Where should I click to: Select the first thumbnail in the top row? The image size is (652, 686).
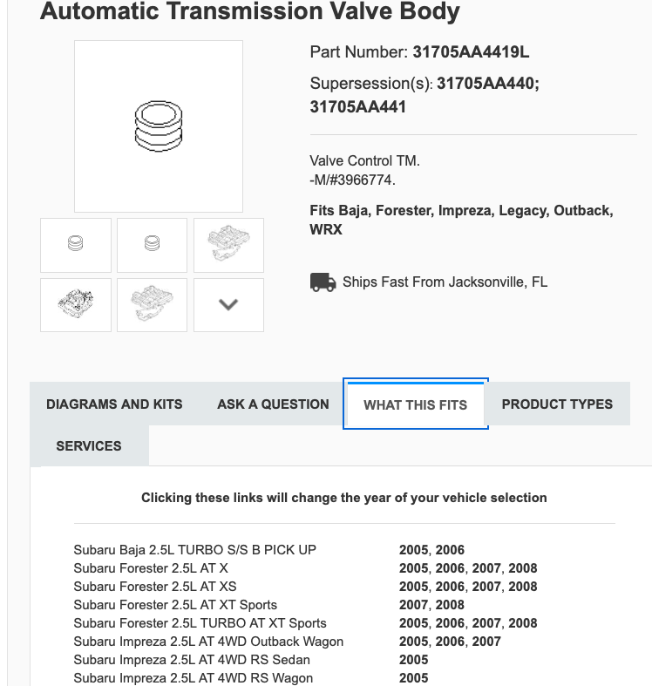[x=76, y=245]
